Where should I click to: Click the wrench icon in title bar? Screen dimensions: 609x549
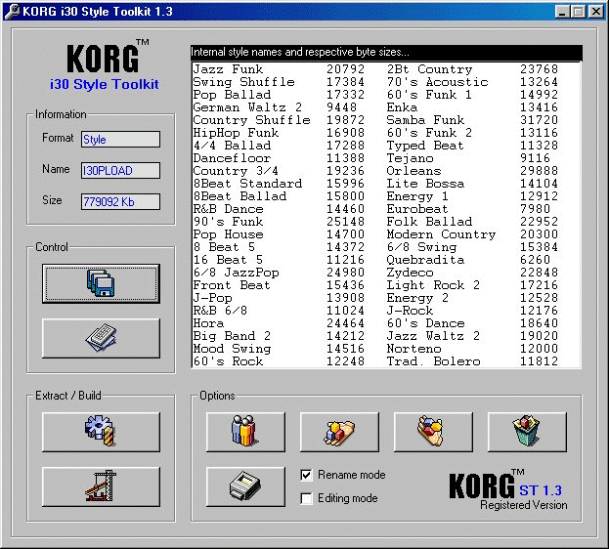[x=13, y=11]
